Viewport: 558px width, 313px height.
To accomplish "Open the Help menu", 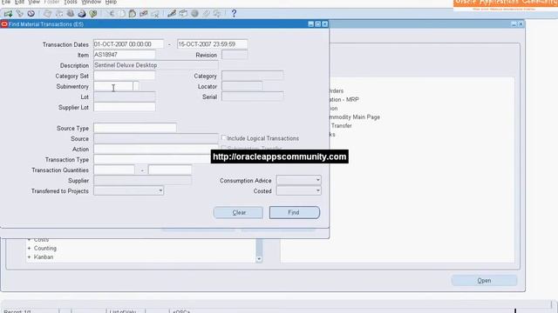I will [111, 2].
